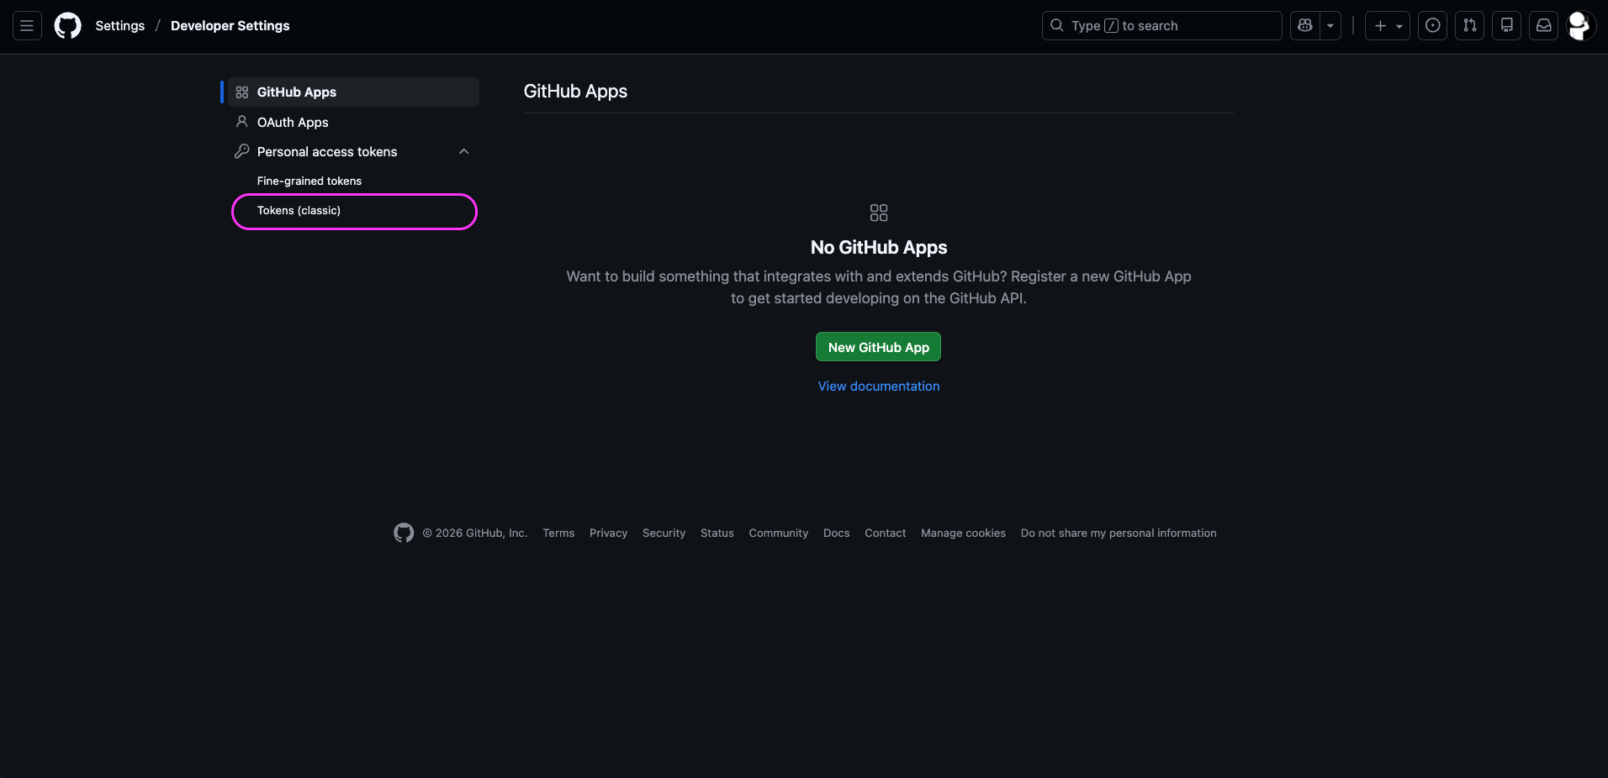
Task: Click the repositories book icon in header
Action: pyautogui.click(x=1506, y=25)
